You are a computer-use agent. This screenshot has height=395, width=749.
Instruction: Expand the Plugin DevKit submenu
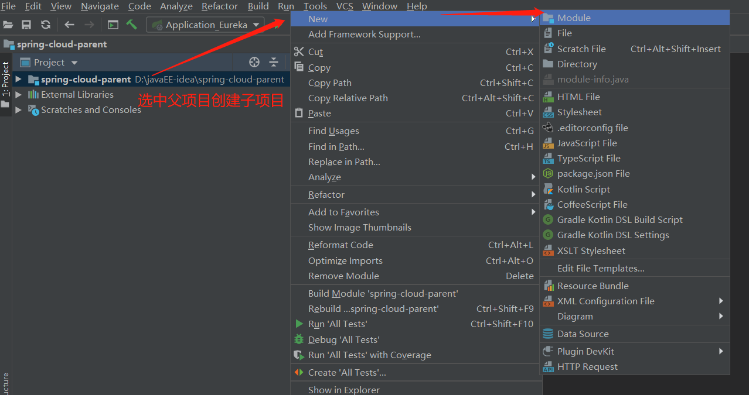click(635, 352)
